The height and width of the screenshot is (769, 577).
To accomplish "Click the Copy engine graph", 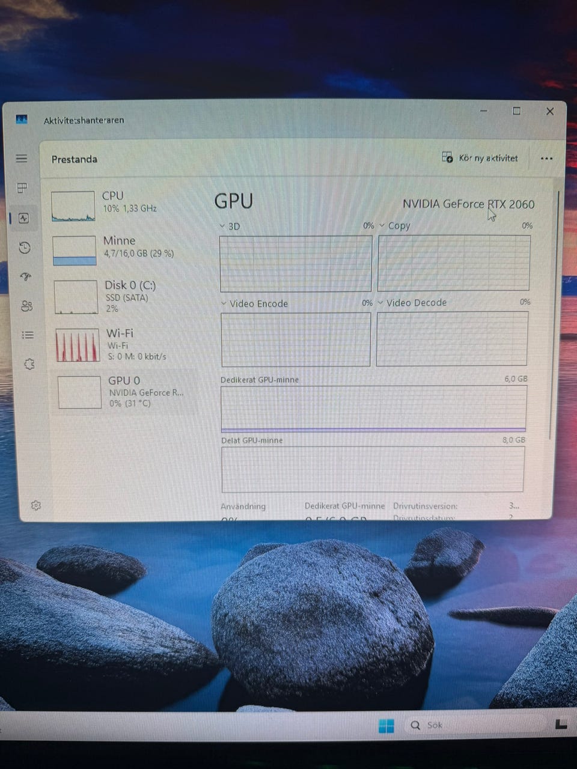I will coord(454,263).
